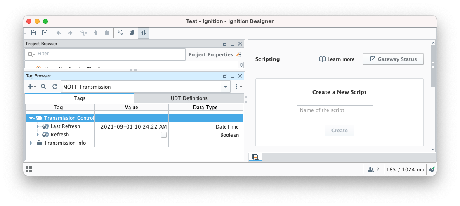Click the Project Browser Filter field
This screenshot has width=460, height=206.
click(x=105, y=54)
